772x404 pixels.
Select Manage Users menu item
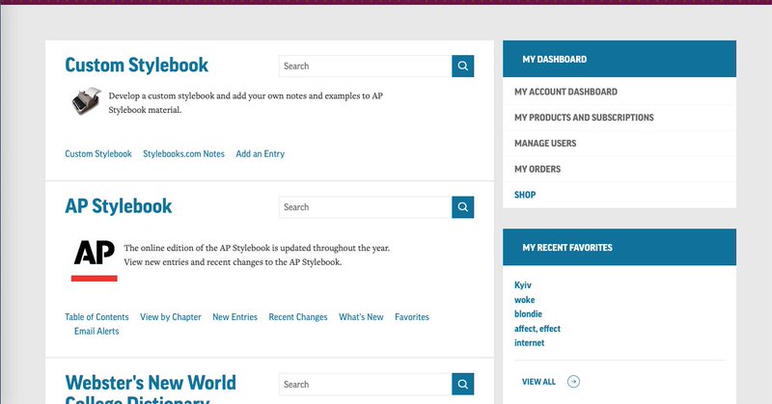(620, 144)
